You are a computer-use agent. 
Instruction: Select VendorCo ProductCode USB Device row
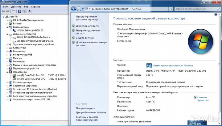point(35,41)
